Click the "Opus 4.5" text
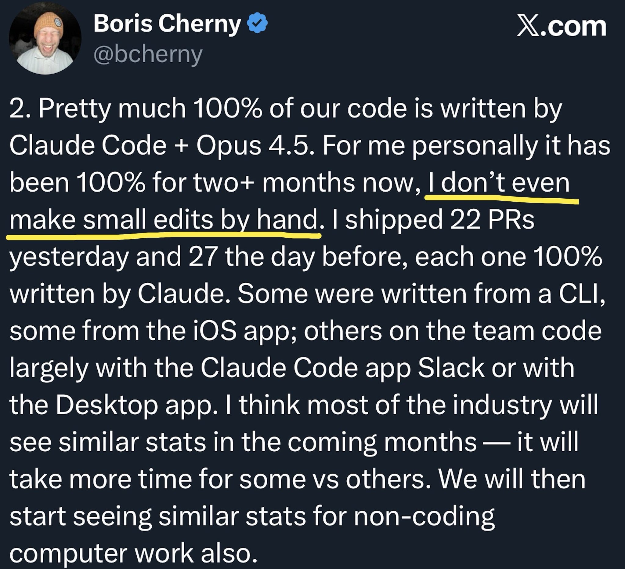This screenshot has width=625, height=569. 252,145
